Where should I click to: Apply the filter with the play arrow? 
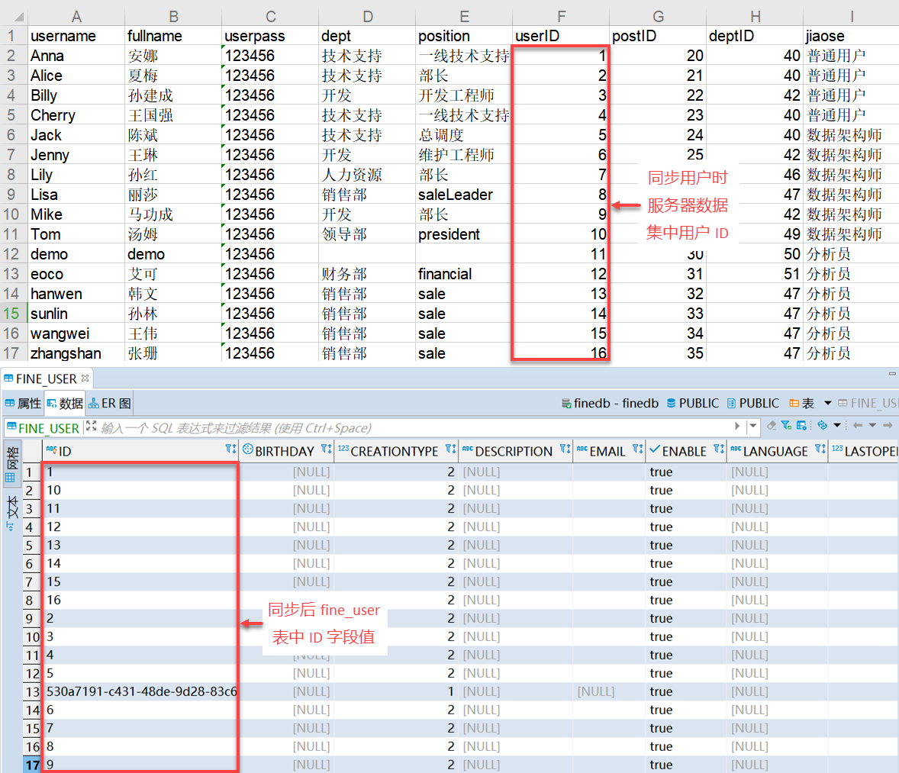[x=737, y=426]
